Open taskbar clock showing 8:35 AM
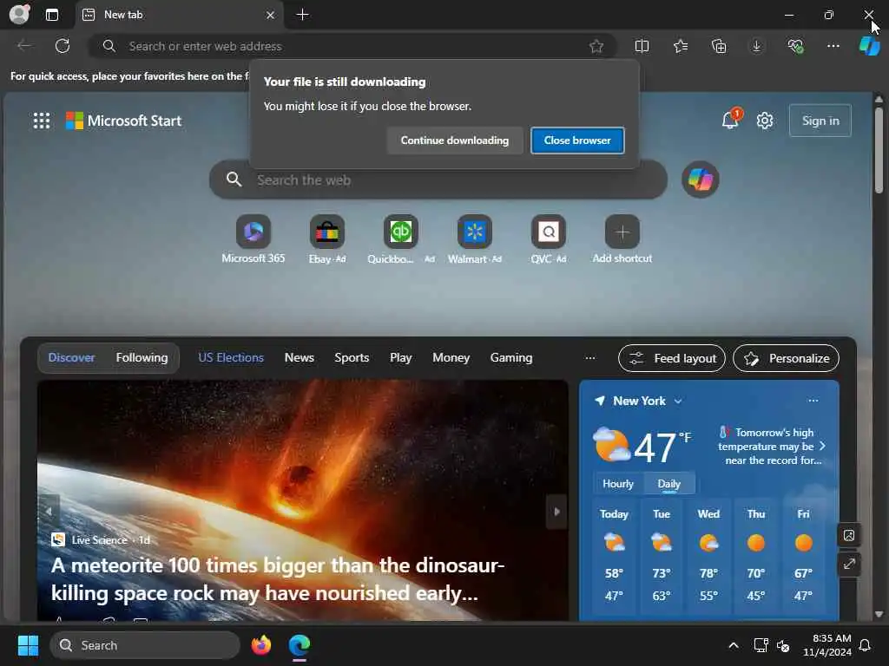Viewport: 889px width, 666px height. click(826, 645)
